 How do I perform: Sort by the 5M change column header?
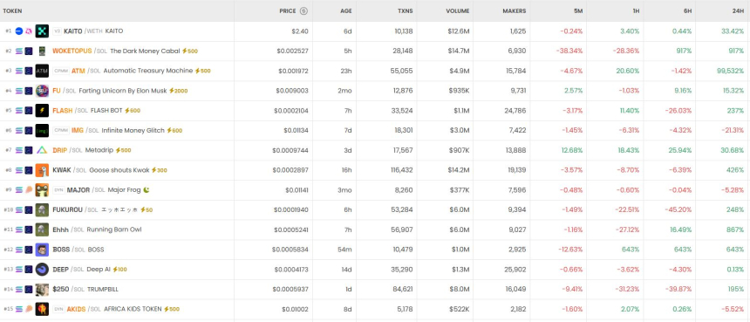578,11
